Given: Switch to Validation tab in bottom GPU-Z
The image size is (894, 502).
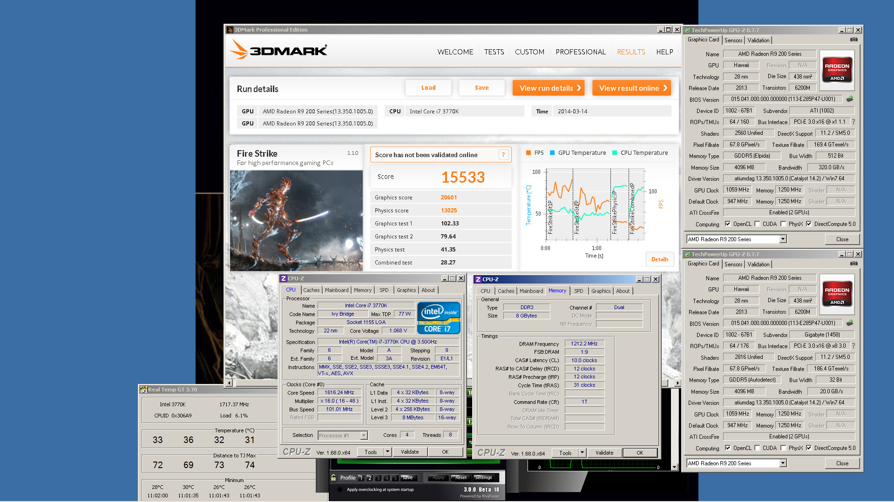Looking at the screenshot, I should pyautogui.click(x=759, y=264).
